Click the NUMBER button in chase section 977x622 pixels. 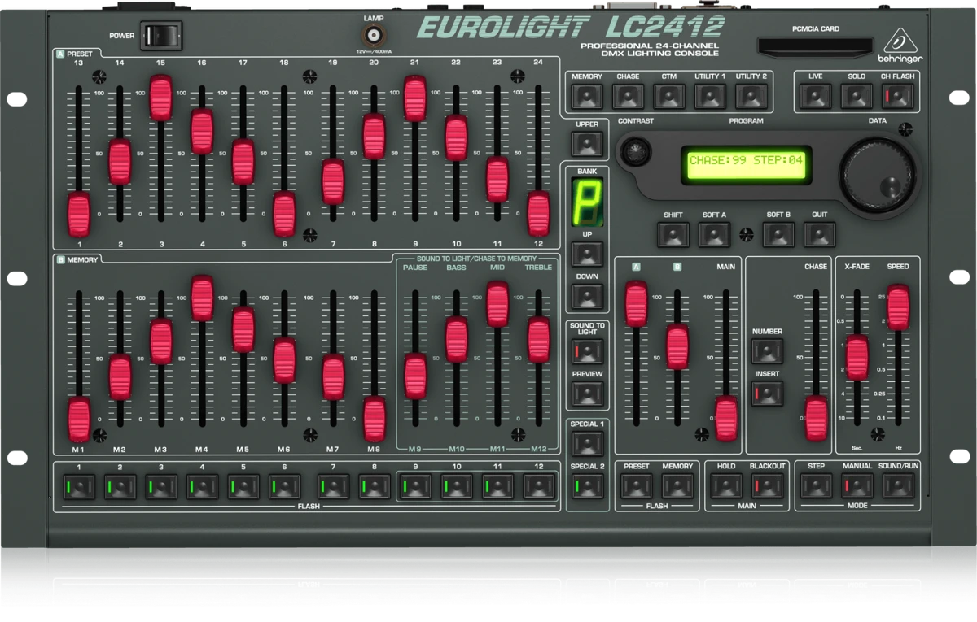[767, 351]
